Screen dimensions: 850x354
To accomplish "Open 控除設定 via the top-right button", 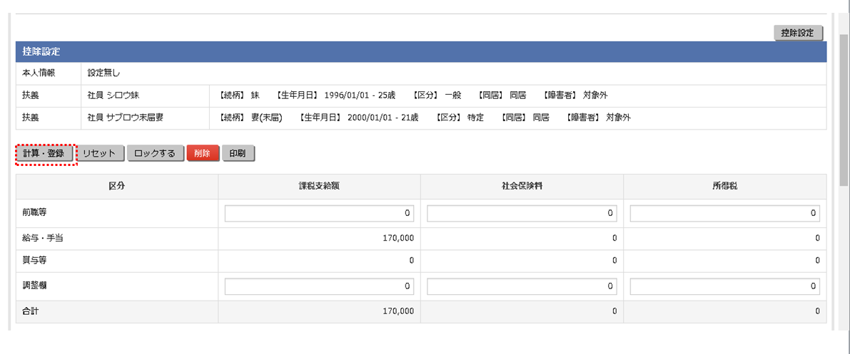I will click(x=798, y=33).
